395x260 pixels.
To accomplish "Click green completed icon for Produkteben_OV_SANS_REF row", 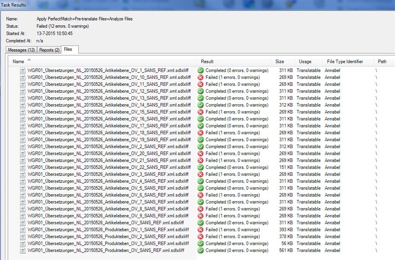I will tap(200, 250).
